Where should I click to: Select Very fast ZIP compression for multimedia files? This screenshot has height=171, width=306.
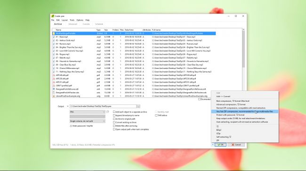245,112
